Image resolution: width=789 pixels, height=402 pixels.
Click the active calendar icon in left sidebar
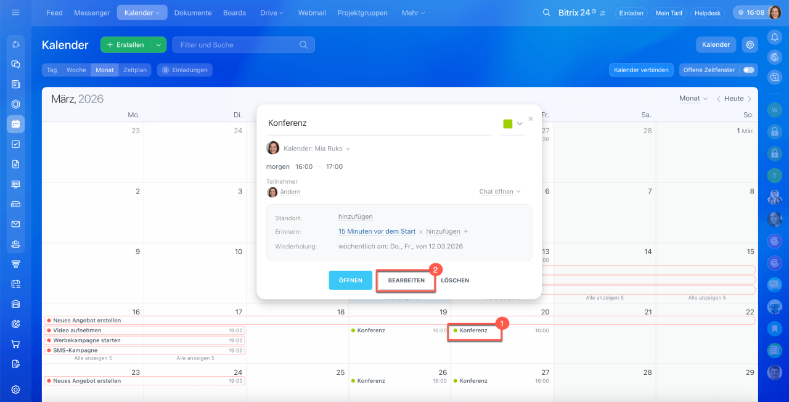click(x=16, y=124)
